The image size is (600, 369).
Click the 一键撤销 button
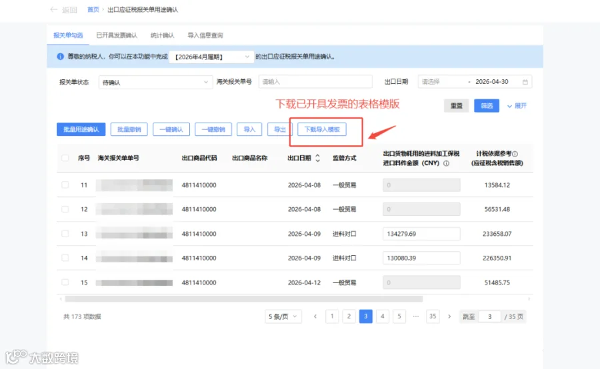213,129
